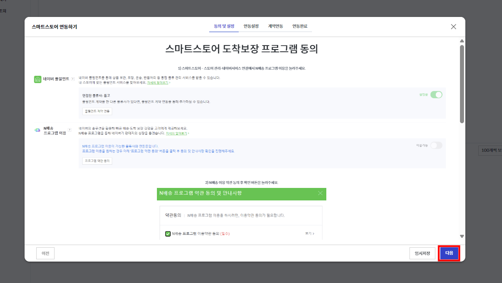Check N배송 프로그램 이용약관 동의 checkbox
This screenshot has height=283, width=502.
[x=168, y=234]
